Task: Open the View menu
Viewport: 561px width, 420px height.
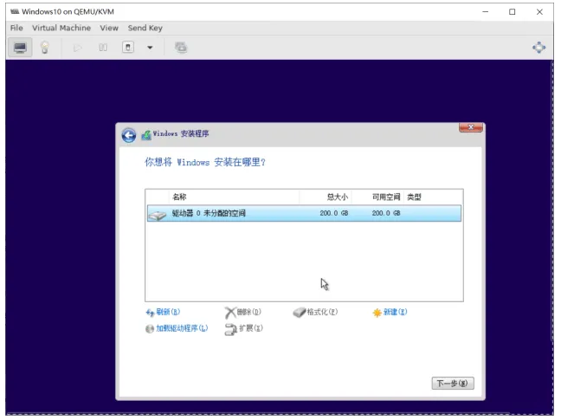Action: [x=109, y=28]
